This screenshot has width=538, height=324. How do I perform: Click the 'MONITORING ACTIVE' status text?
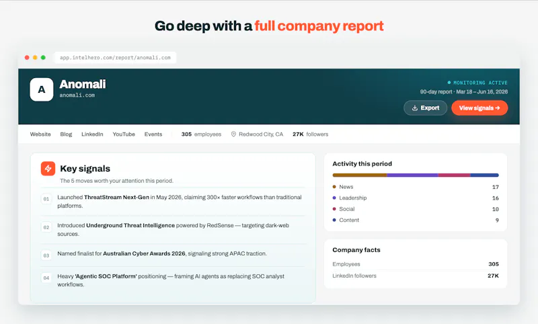click(x=480, y=83)
